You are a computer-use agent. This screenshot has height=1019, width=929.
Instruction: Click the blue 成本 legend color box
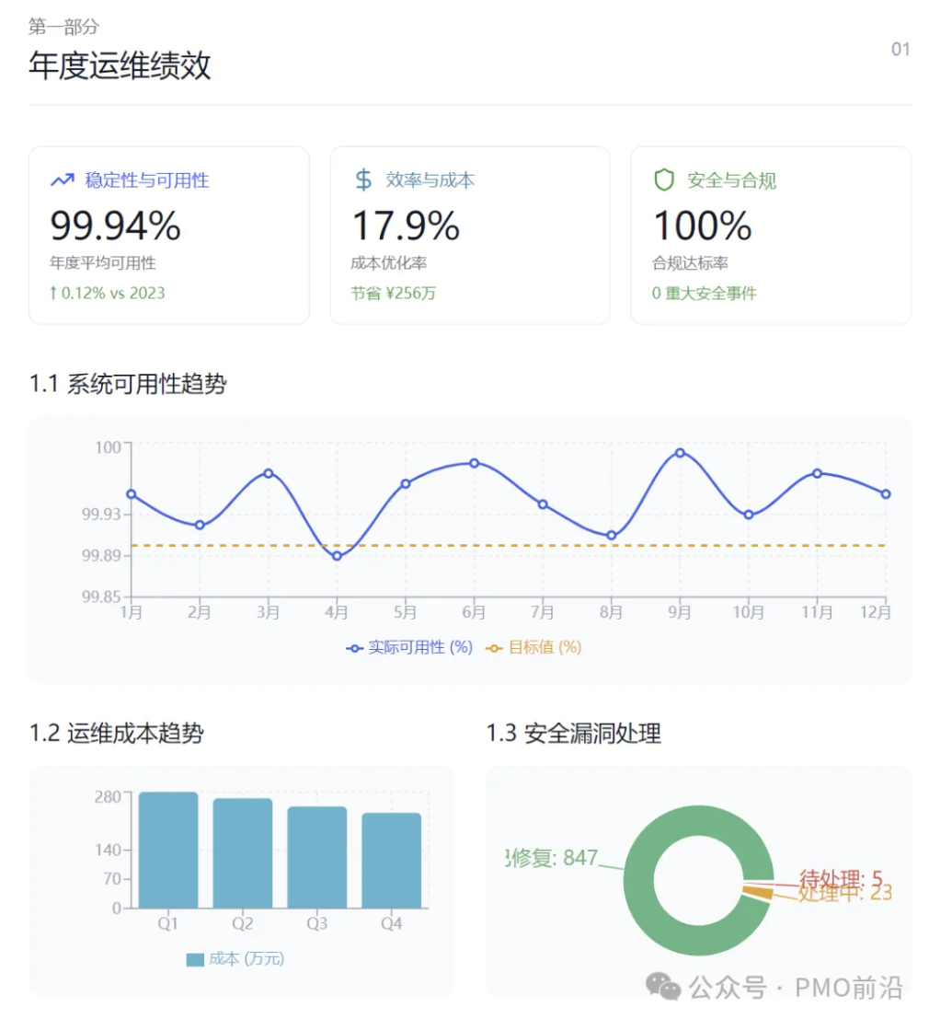(x=194, y=959)
